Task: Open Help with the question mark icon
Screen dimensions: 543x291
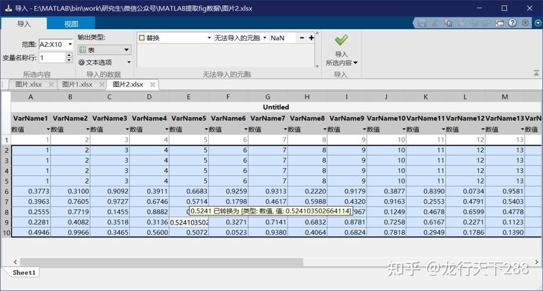Action: 513,23
